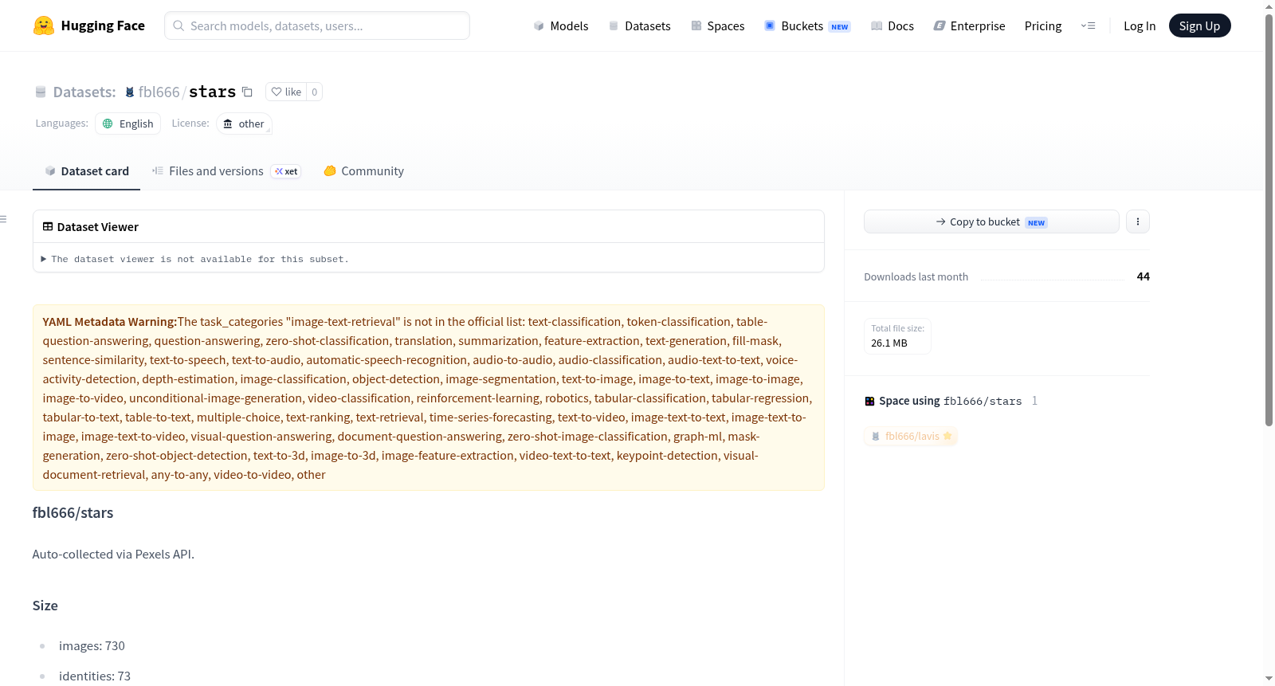Click the arrow icon on Copy to bucket
The width and height of the screenshot is (1275, 686).
941,221
